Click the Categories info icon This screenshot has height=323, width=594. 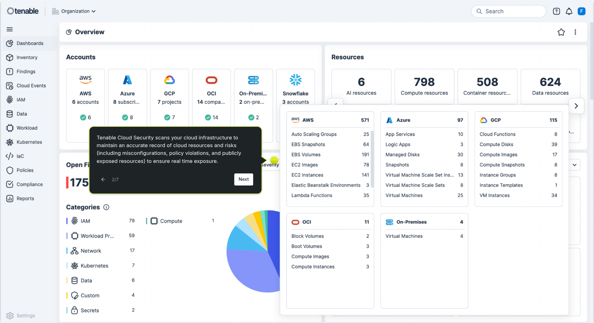point(106,207)
